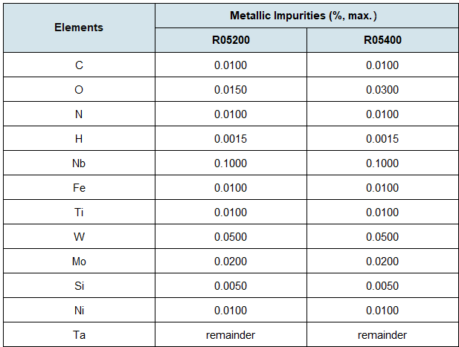Click the Fe element cell
459x347 pixels.
pos(79,188)
